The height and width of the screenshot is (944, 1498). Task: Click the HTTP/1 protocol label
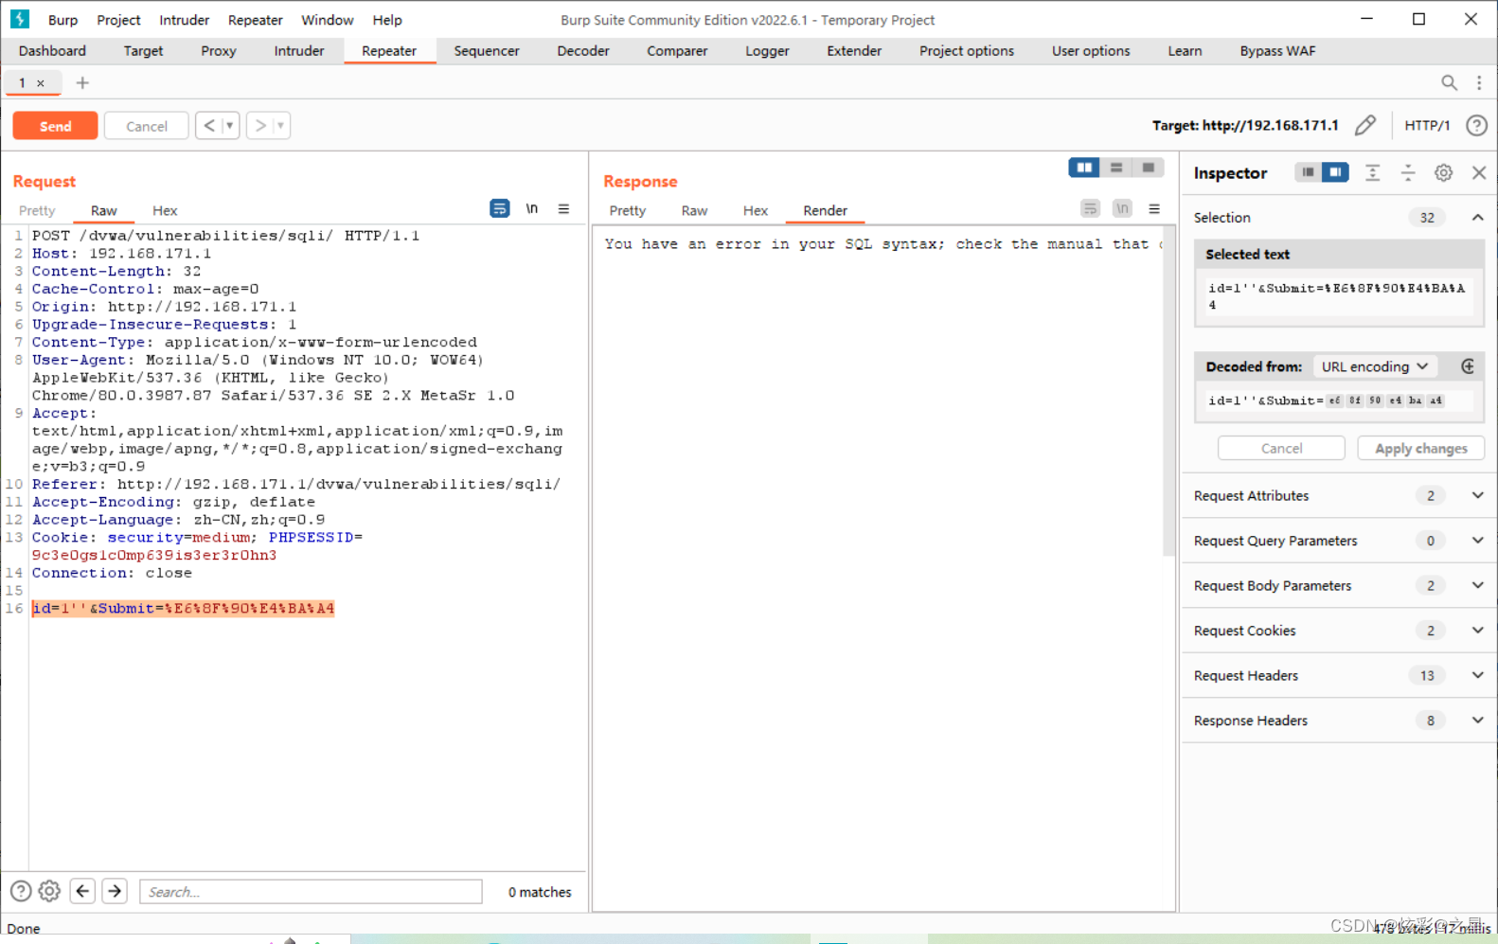pyautogui.click(x=1427, y=125)
